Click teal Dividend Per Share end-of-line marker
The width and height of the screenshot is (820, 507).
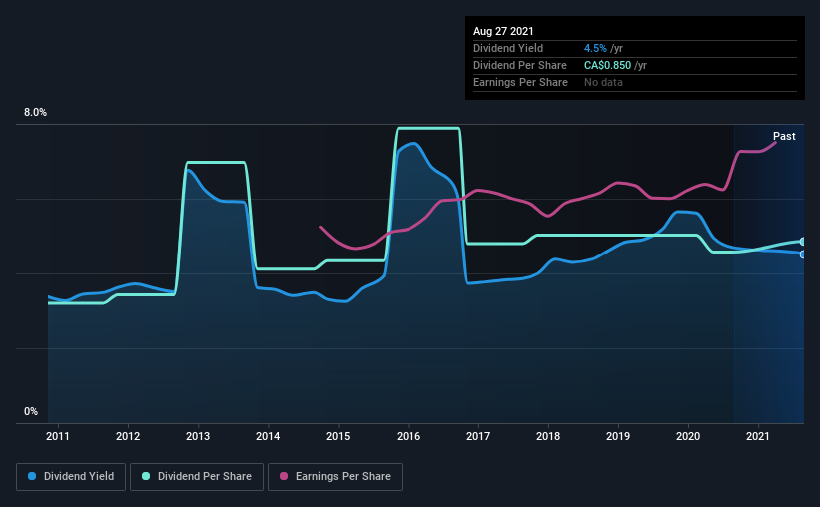[803, 242]
